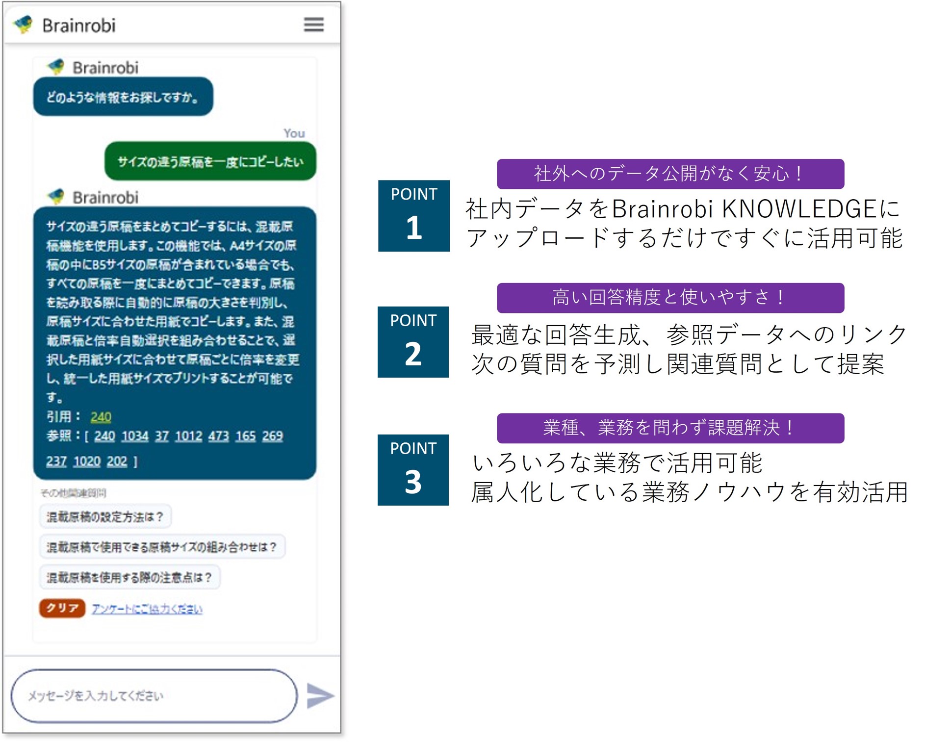Click the 'You' sender label
This screenshot has height=742, width=925.
click(x=294, y=133)
